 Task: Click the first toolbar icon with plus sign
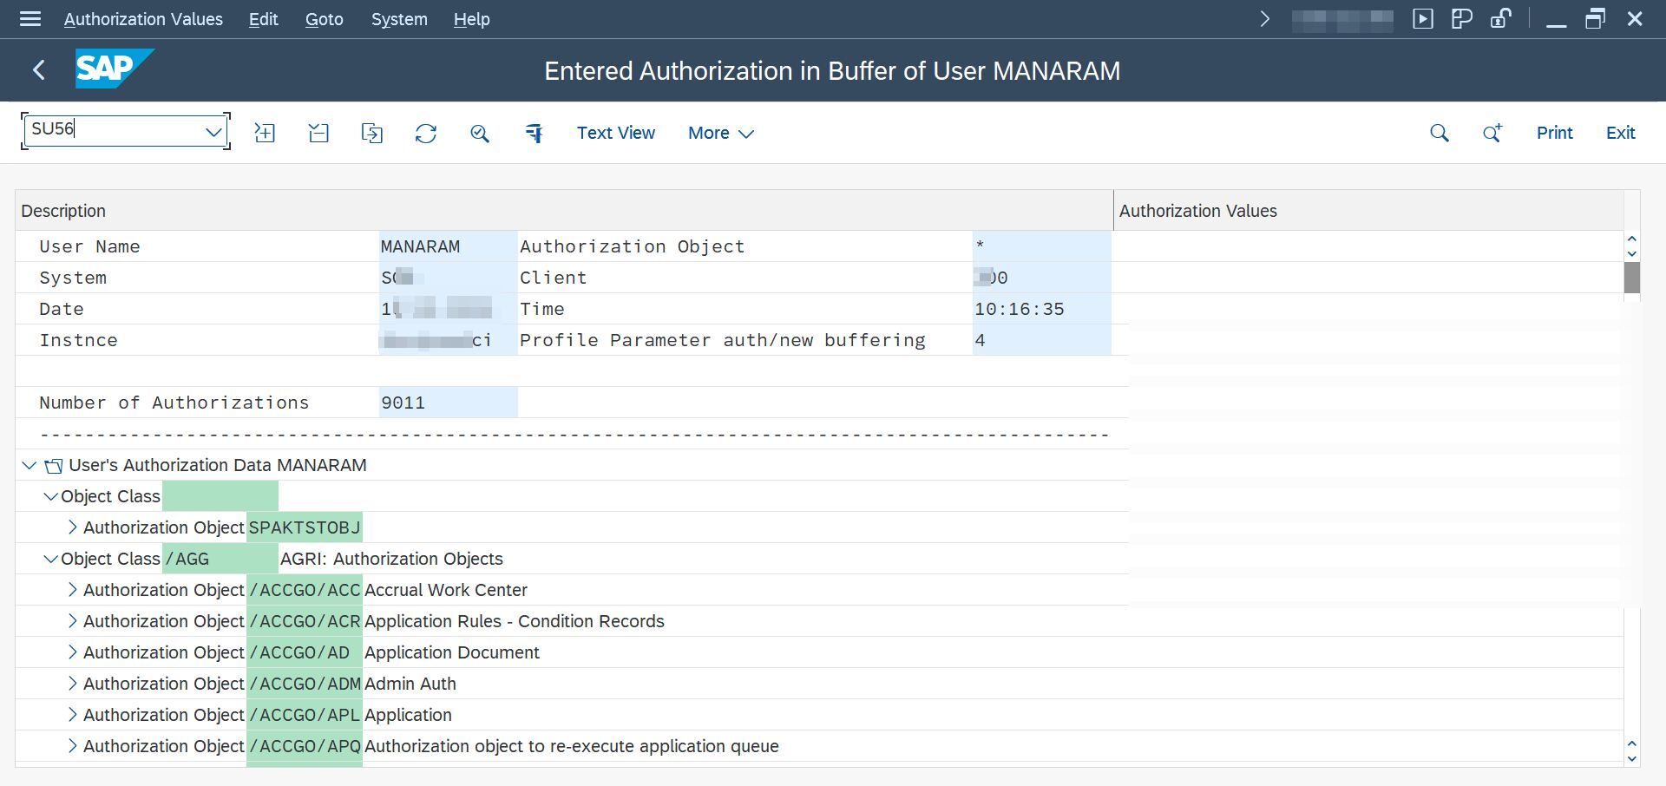click(265, 133)
